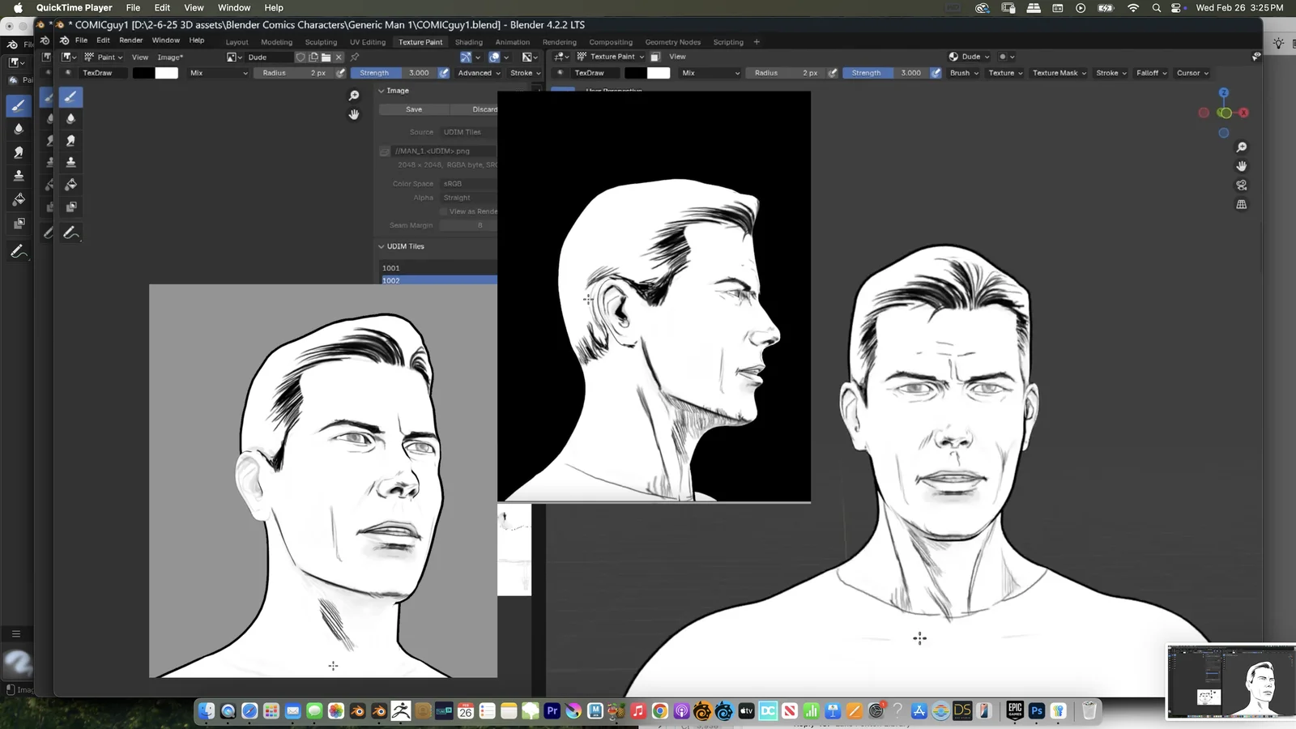Viewport: 1296px width, 729px height.
Task: Toggle perspective/orthographic grid icon in viewport
Action: click(x=1241, y=205)
